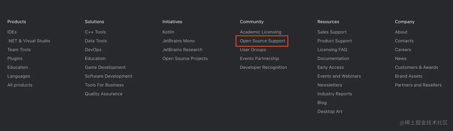
Task: Click the Academic Licensing link
Action: pyautogui.click(x=260, y=32)
